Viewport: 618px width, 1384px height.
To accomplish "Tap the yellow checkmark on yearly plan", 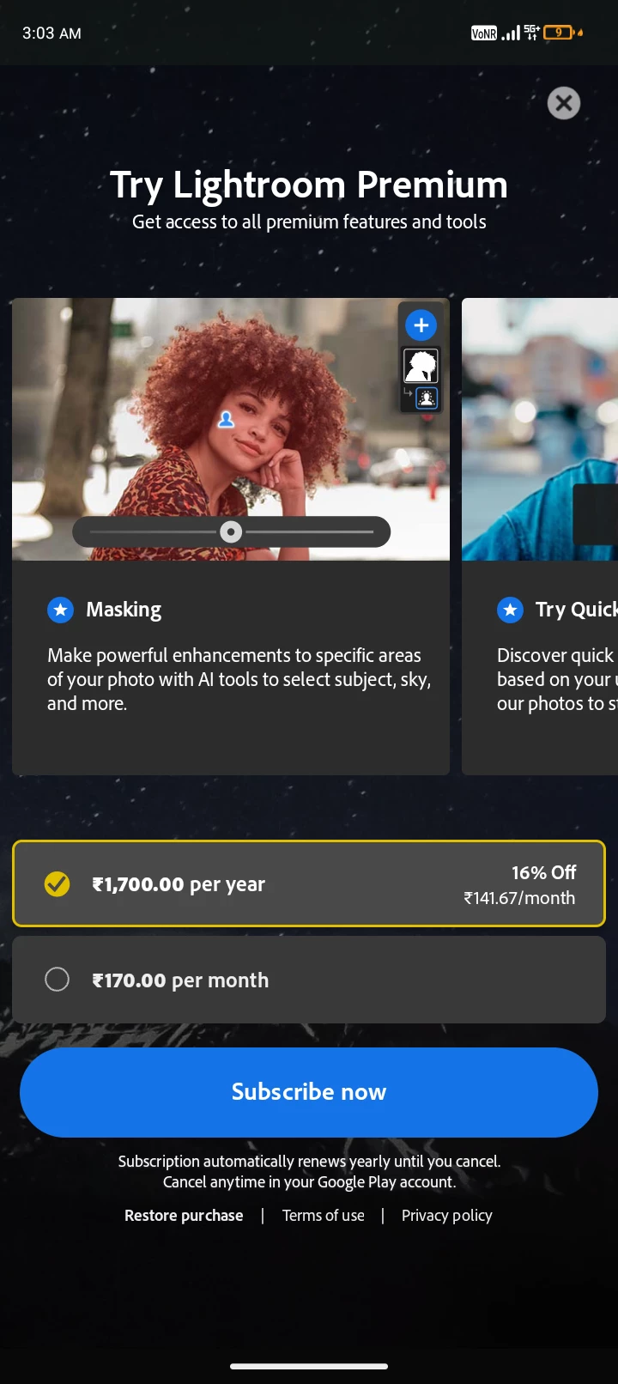I will point(57,883).
